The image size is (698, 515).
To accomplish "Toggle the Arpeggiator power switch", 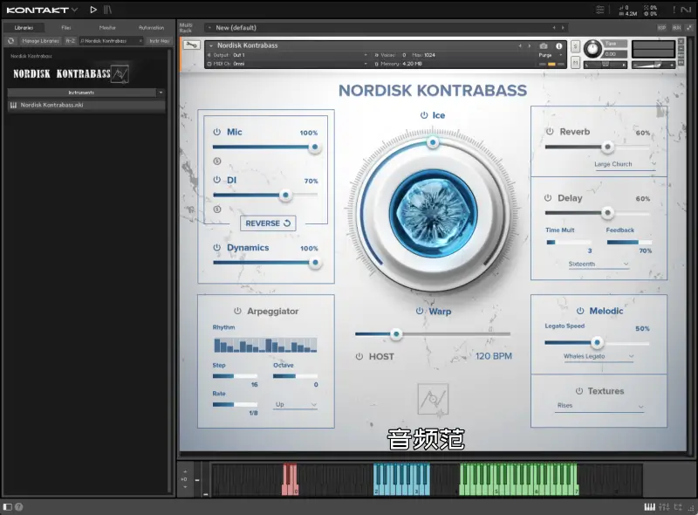I will (x=237, y=311).
